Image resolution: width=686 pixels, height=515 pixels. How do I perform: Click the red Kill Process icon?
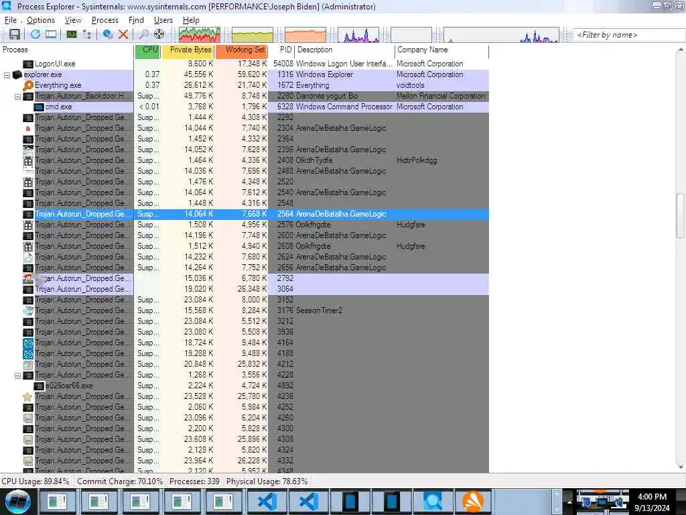(123, 34)
